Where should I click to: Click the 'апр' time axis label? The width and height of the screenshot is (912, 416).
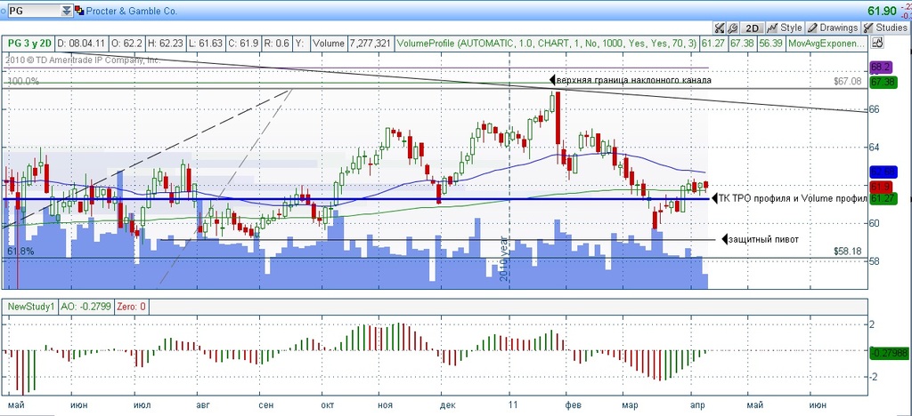[x=697, y=404]
